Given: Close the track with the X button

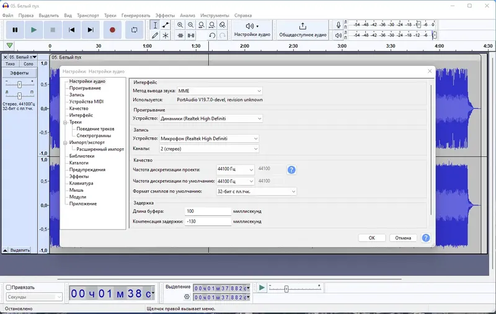Looking at the screenshot, I should [x=5, y=57].
